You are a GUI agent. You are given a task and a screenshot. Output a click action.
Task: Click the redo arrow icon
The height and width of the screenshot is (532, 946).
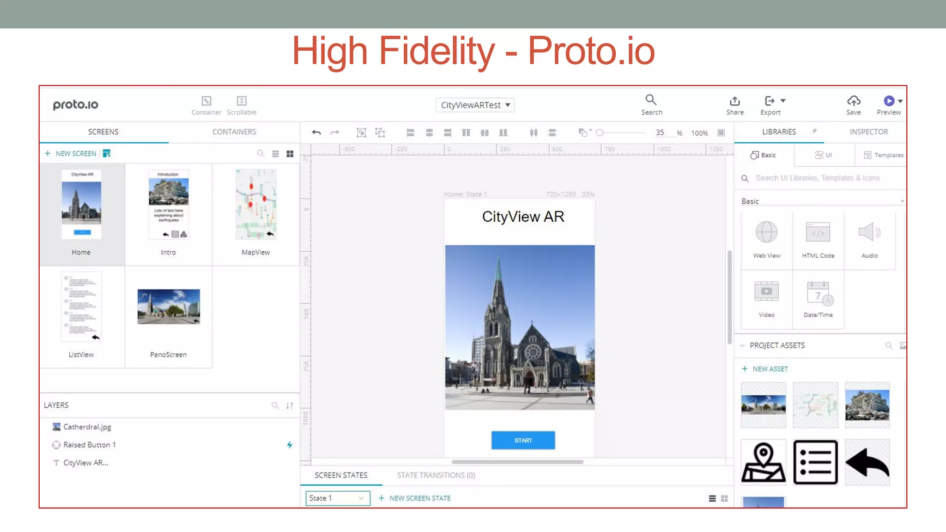click(335, 133)
